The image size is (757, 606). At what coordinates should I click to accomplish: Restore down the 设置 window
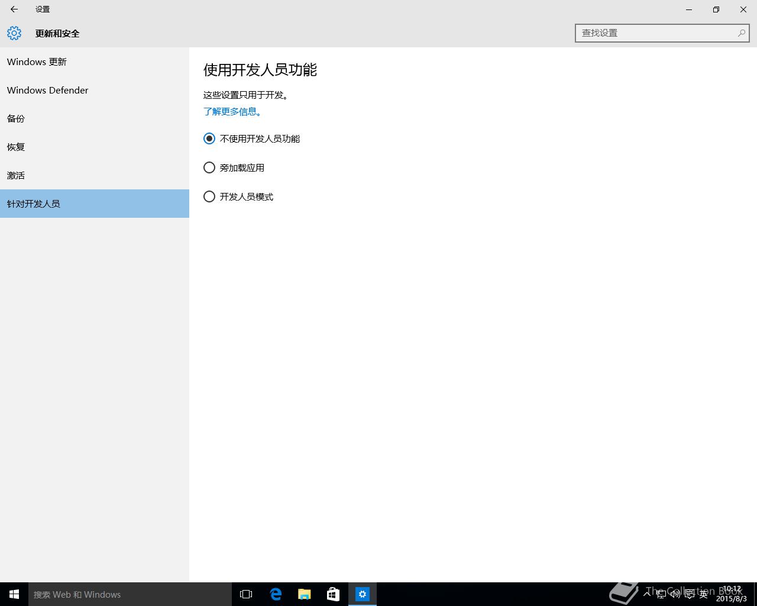pos(716,9)
